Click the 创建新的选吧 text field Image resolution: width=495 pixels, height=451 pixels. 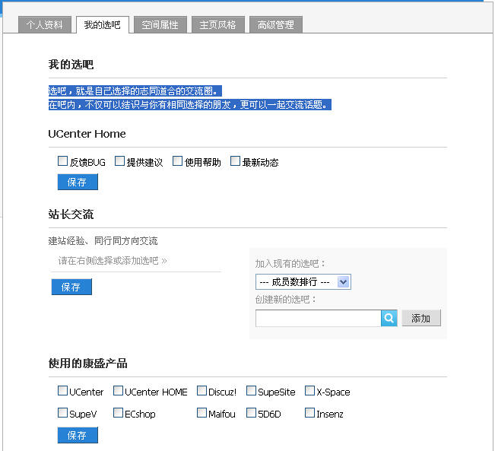pos(318,319)
